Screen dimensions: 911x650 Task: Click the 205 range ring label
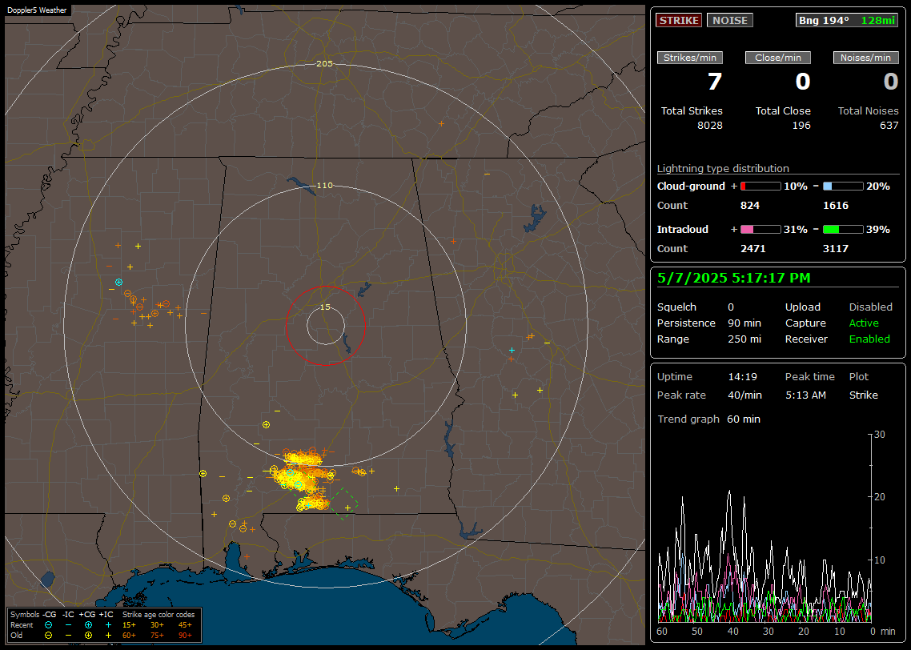tap(325, 64)
